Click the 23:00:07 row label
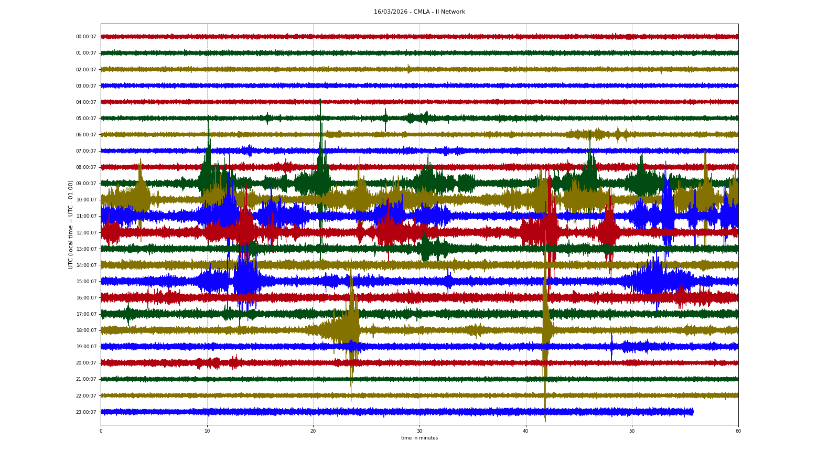This screenshot has height=472, width=839. (x=86, y=412)
